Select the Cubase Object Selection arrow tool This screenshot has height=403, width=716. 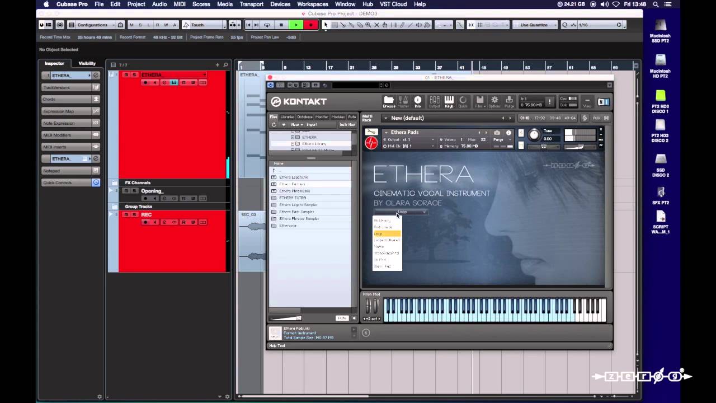(326, 25)
